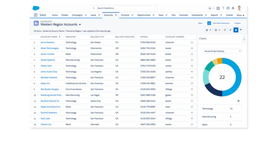Open list view picker arrow beside Western Region Accounts

[x=80, y=24]
